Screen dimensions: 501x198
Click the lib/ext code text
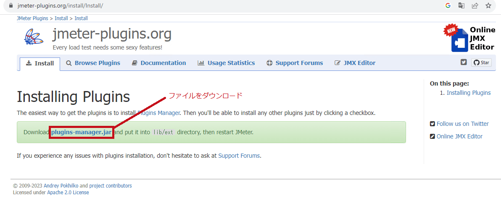tap(163, 132)
